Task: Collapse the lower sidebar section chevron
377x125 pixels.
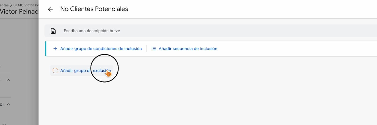Action: tap(8, 104)
